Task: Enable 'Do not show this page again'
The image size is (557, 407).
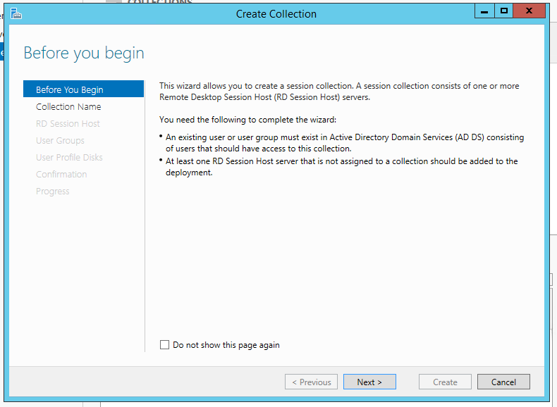Action: point(165,345)
